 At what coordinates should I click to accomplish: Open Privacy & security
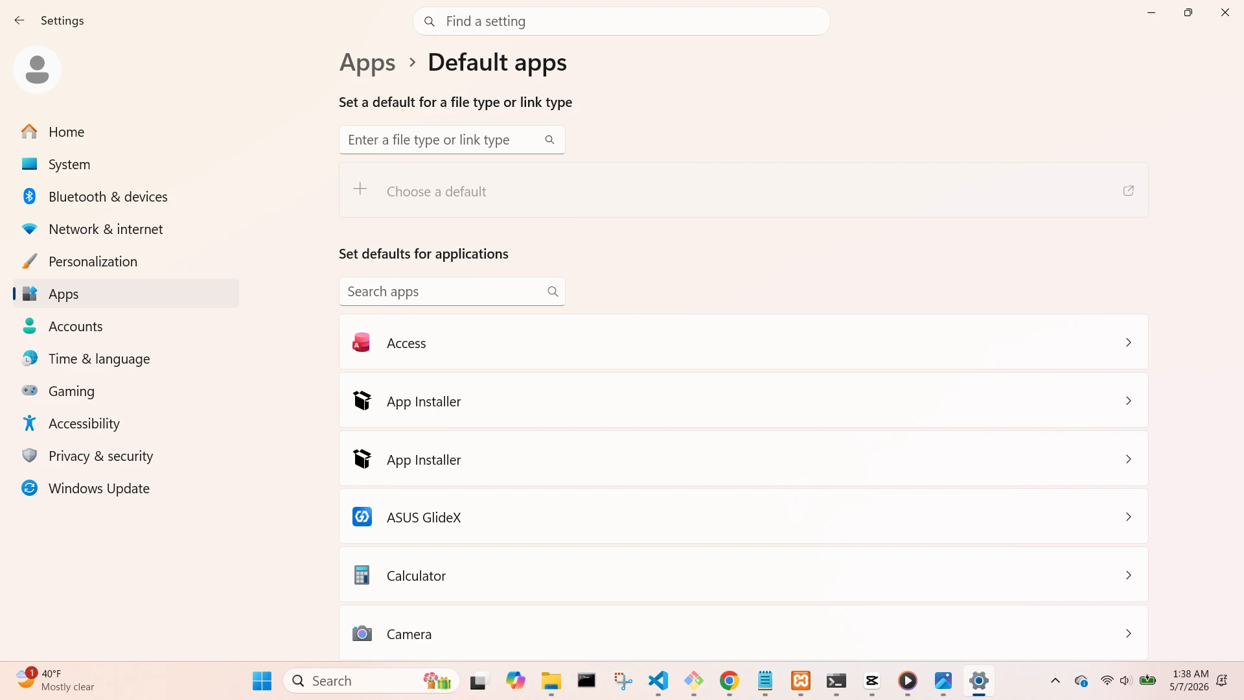point(126,456)
